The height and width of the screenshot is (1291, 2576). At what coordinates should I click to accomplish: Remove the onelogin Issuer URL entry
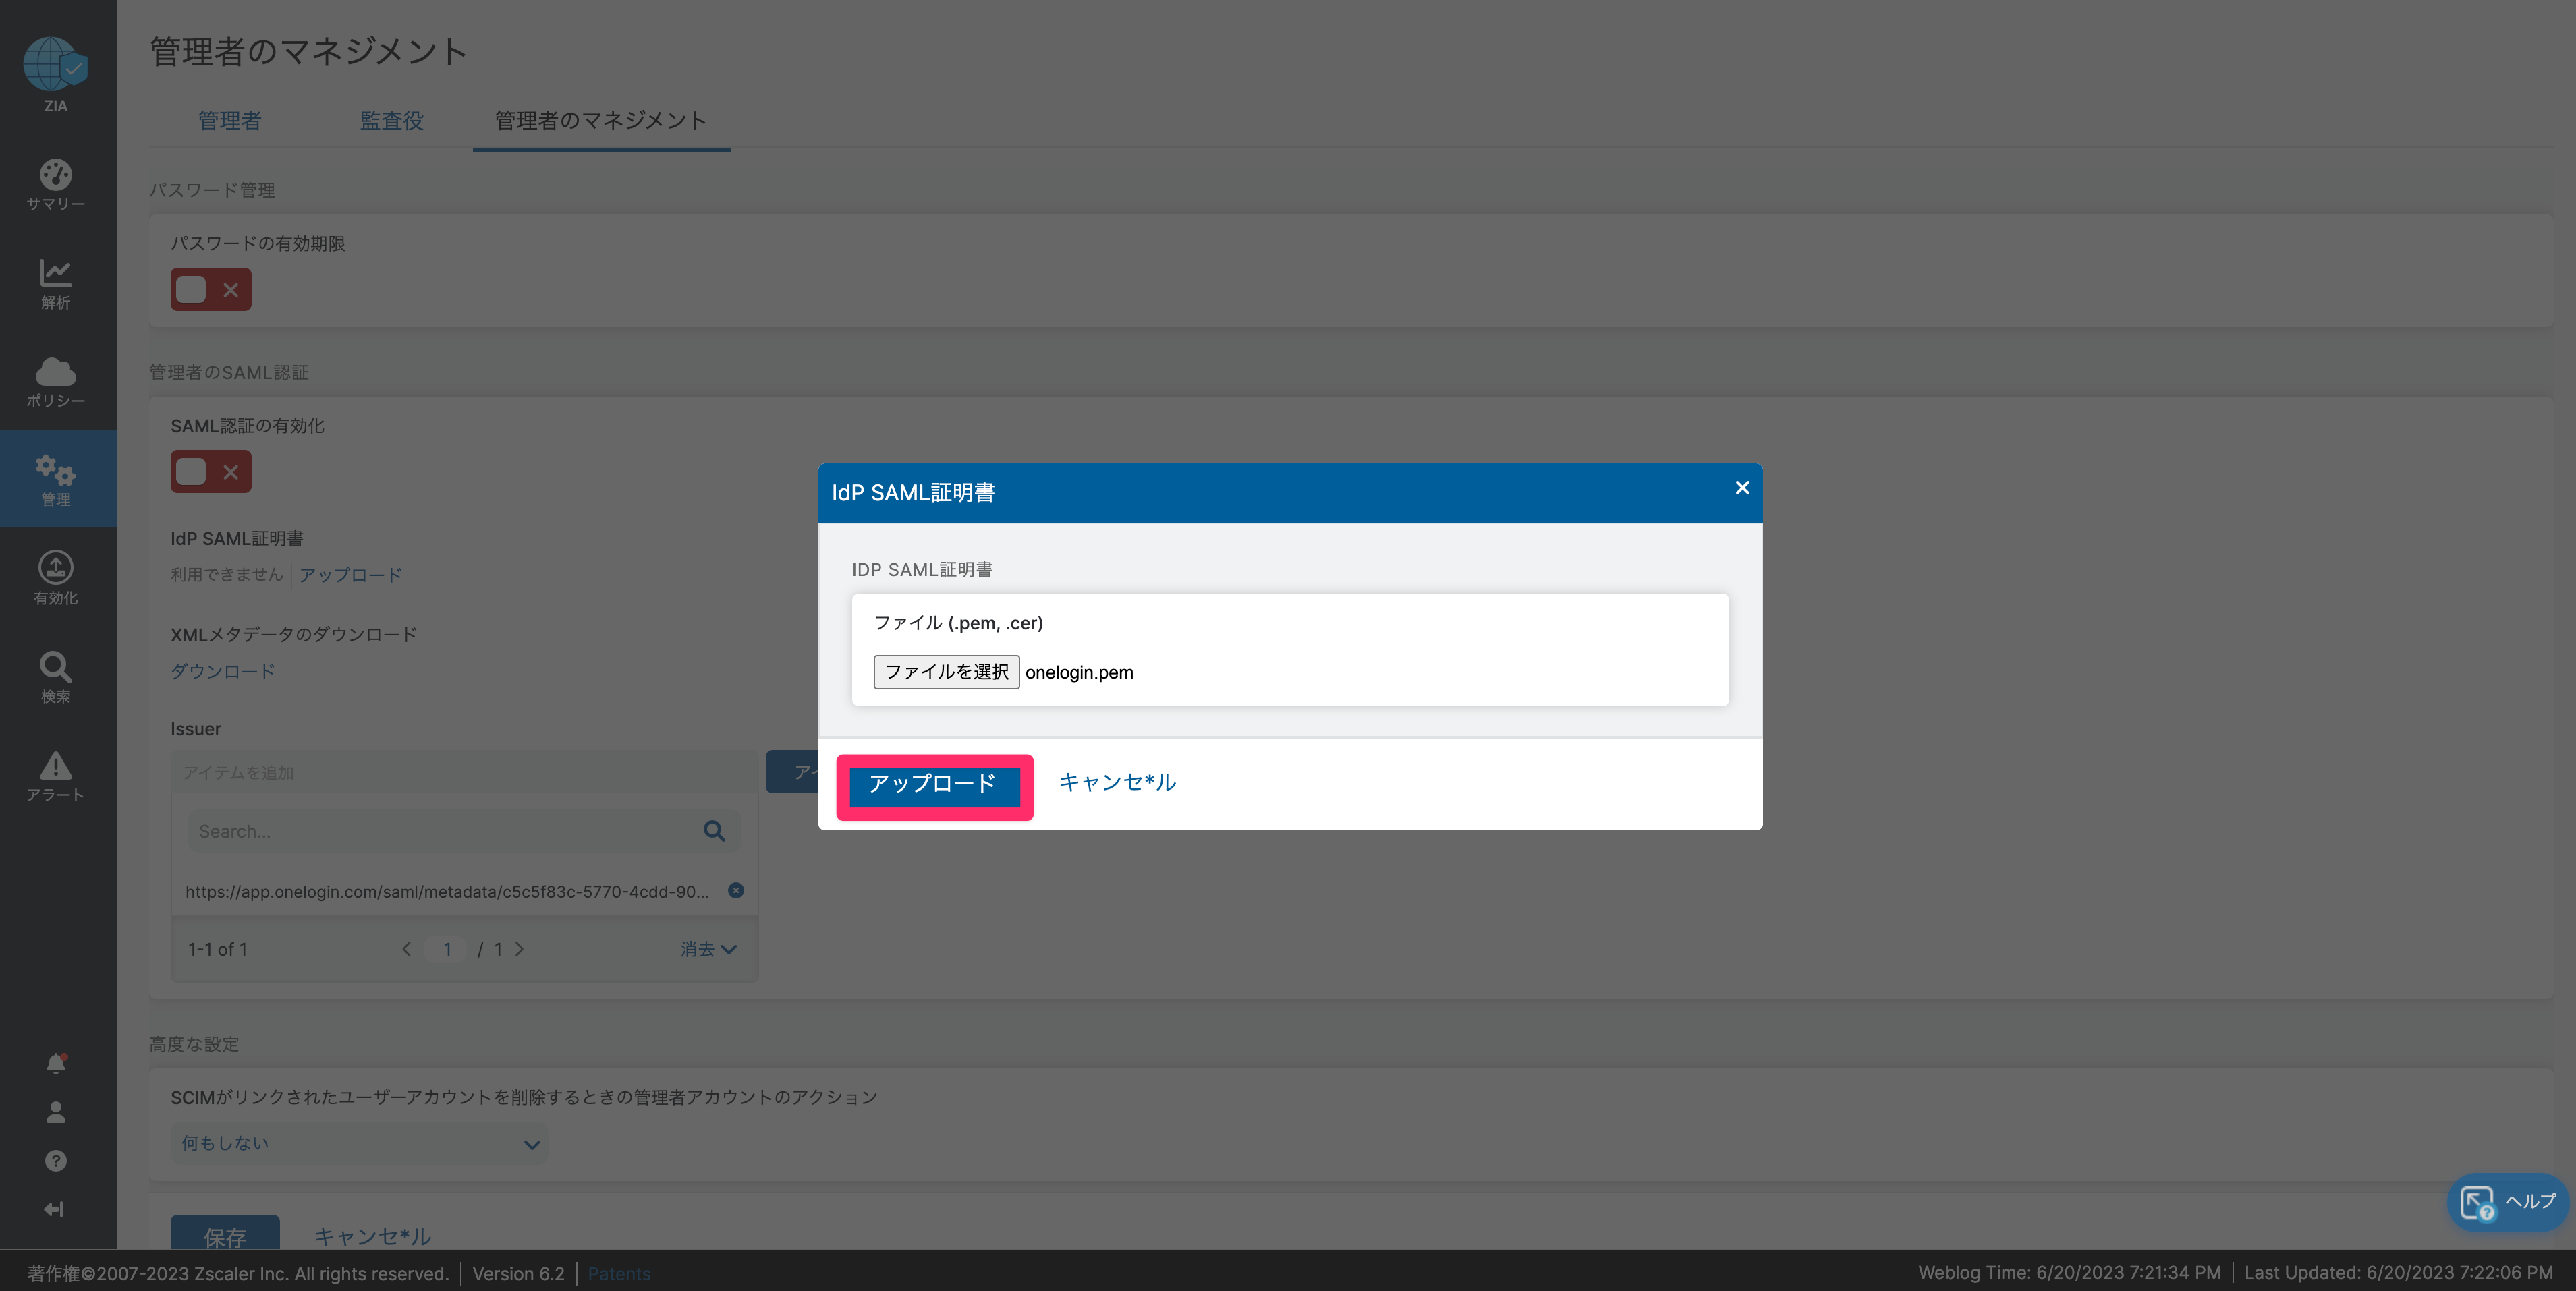click(736, 890)
